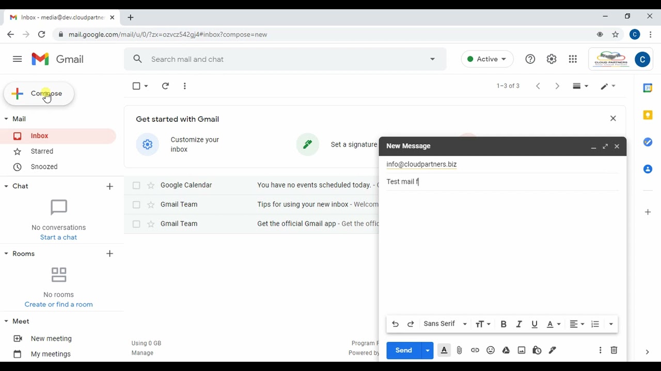Open text size dropdown
The image size is (661, 371).
[x=483, y=324]
